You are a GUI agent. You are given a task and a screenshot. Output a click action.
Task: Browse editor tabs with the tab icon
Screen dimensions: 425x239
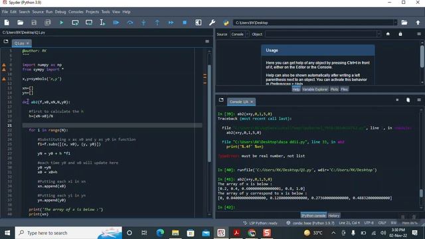6,41
